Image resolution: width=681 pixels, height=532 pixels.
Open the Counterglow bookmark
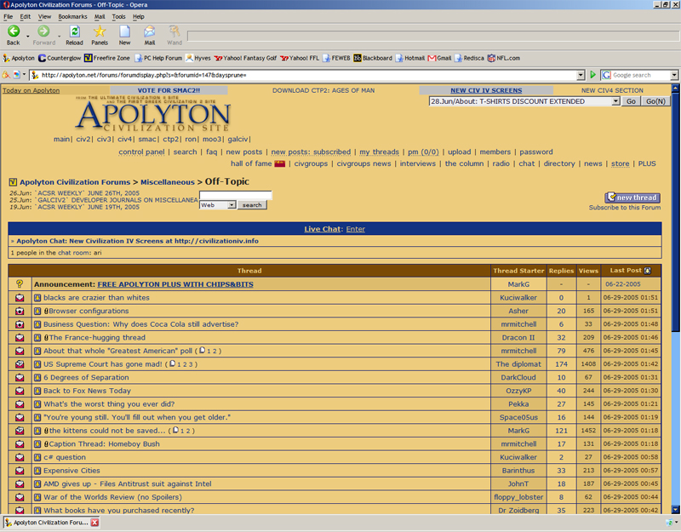pyautogui.click(x=60, y=58)
